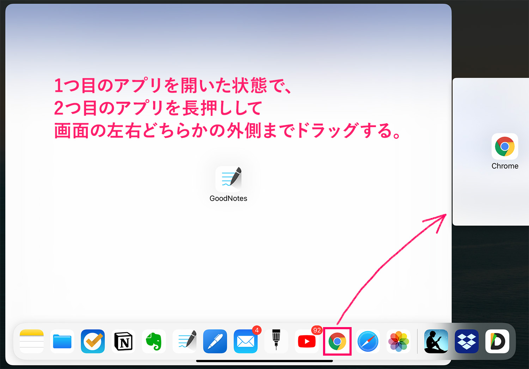Tap the GoodNotes icon in the main window

pyautogui.click(x=229, y=179)
